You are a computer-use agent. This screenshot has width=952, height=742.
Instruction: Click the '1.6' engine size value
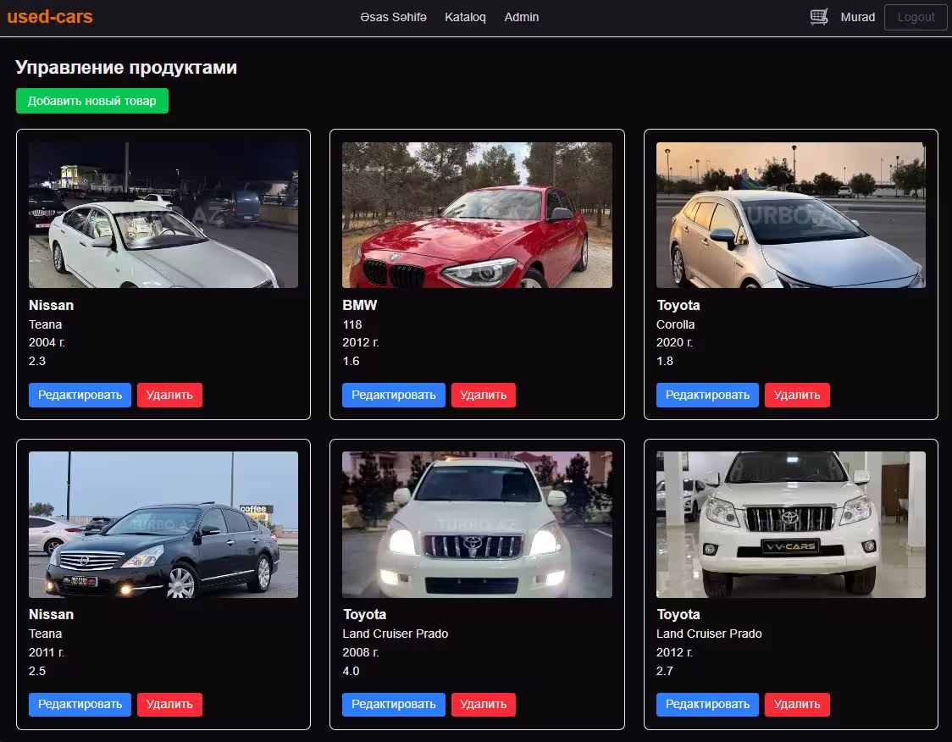coord(351,361)
